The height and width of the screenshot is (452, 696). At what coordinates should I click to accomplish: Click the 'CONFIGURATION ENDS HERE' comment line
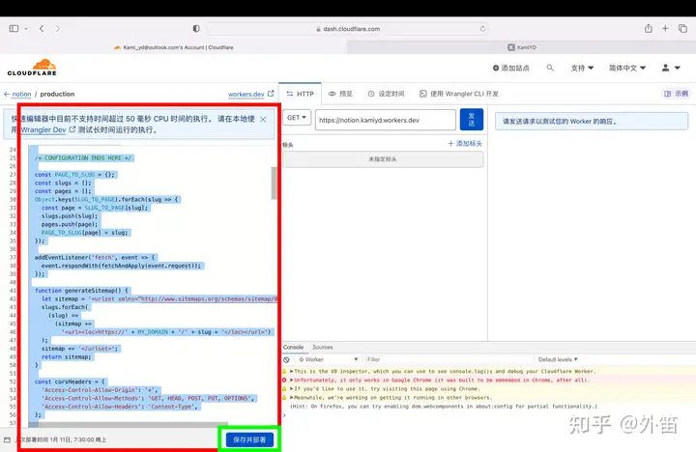click(x=83, y=158)
